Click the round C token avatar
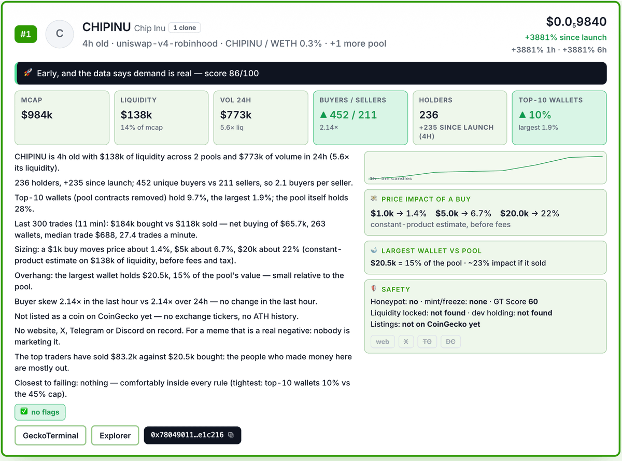Screen dimensions: 622x461 pyautogui.click(x=60, y=34)
